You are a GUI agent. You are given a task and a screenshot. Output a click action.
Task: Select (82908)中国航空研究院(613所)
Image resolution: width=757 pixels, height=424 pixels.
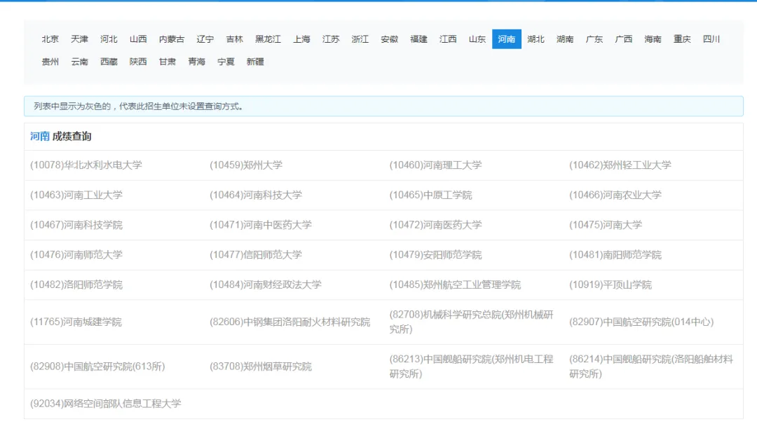(x=97, y=367)
